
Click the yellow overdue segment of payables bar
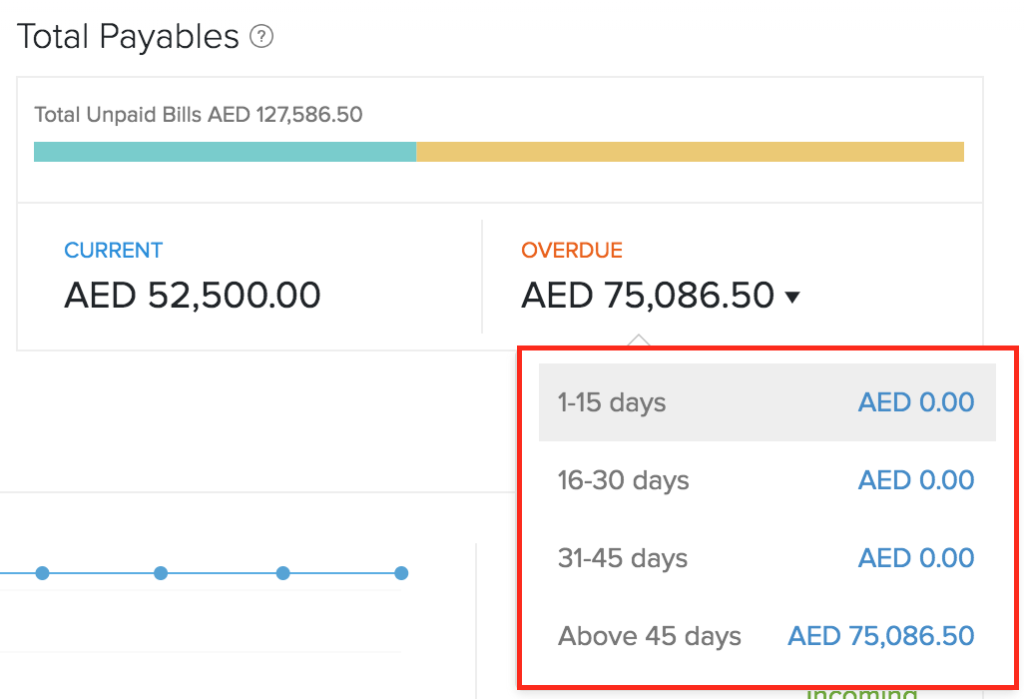click(x=690, y=152)
